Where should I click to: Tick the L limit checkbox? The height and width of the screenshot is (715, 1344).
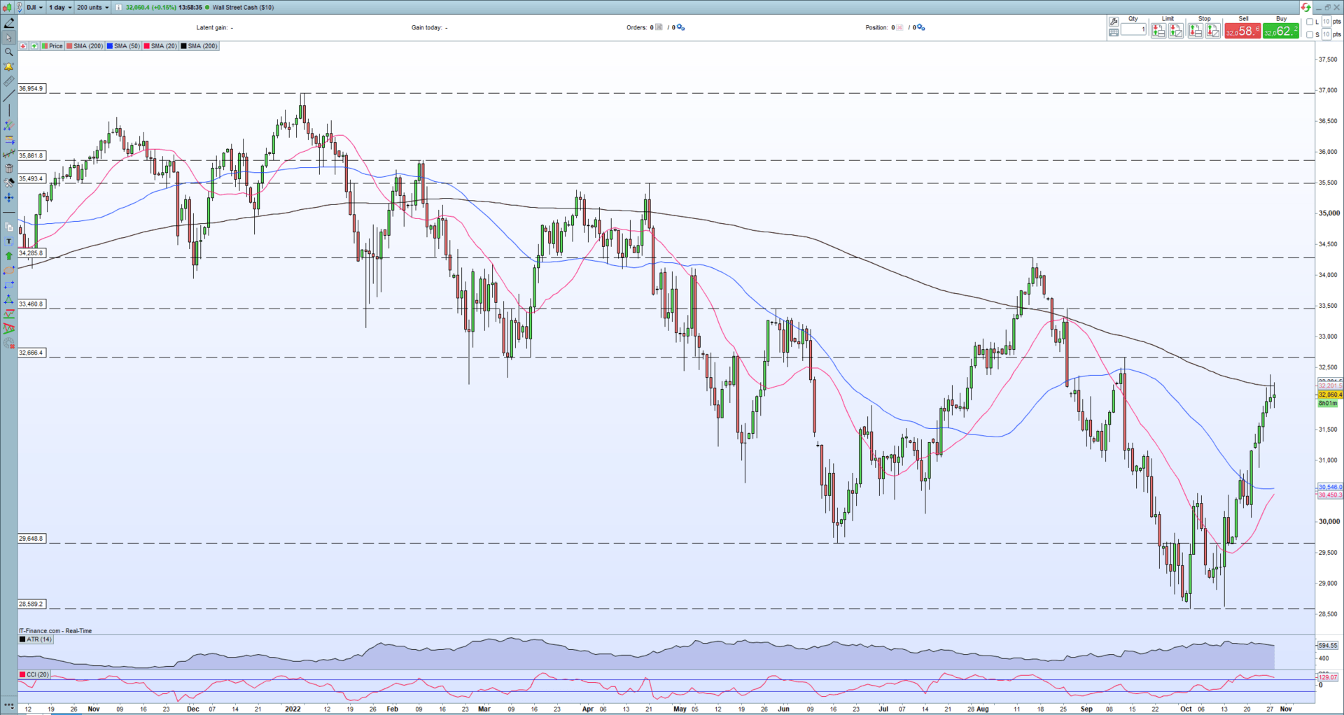(x=1310, y=22)
